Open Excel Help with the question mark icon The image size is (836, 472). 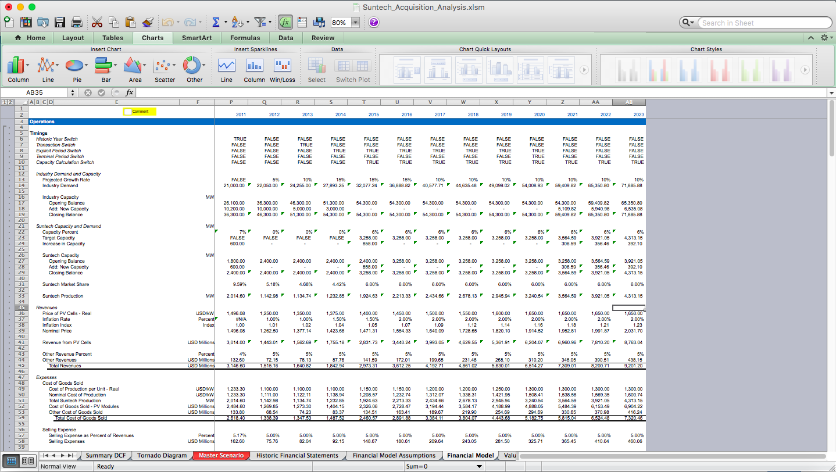pos(373,22)
